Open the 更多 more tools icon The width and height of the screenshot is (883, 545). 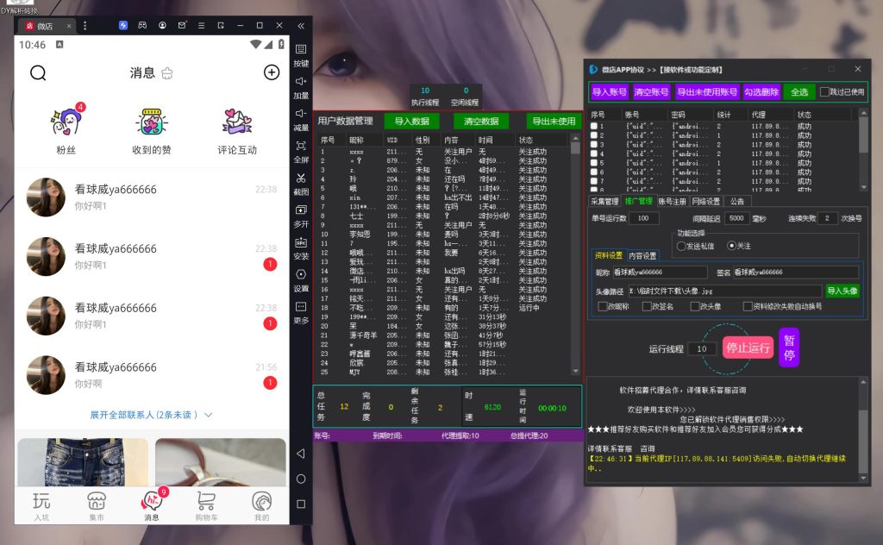[301, 312]
